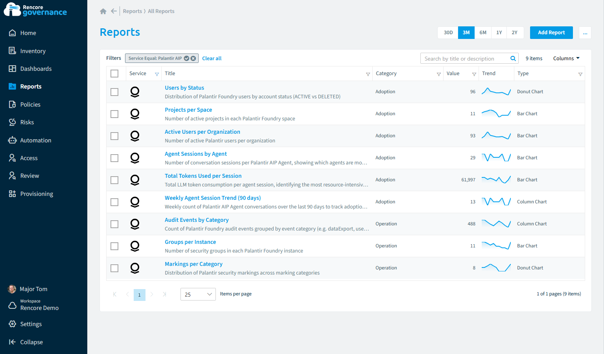
Task: Select the 30D time range
Action: (448, 33)
